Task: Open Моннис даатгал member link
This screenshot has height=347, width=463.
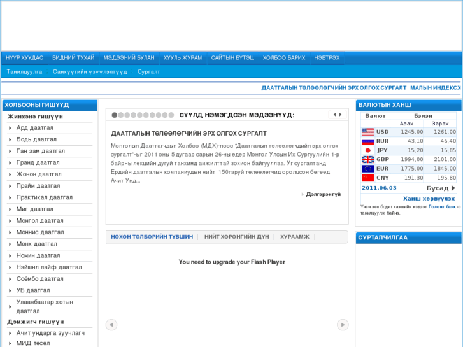Action: click(40, 232)
